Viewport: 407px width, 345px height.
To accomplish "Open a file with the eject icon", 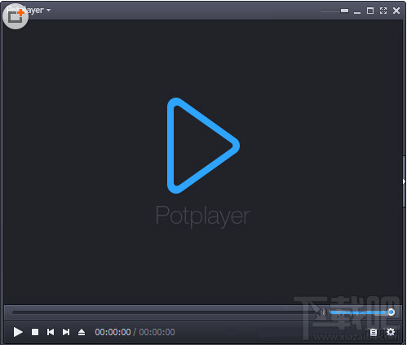I will [82, 332].
